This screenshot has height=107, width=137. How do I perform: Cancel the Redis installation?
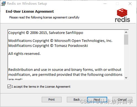click(x=122, y=100)
